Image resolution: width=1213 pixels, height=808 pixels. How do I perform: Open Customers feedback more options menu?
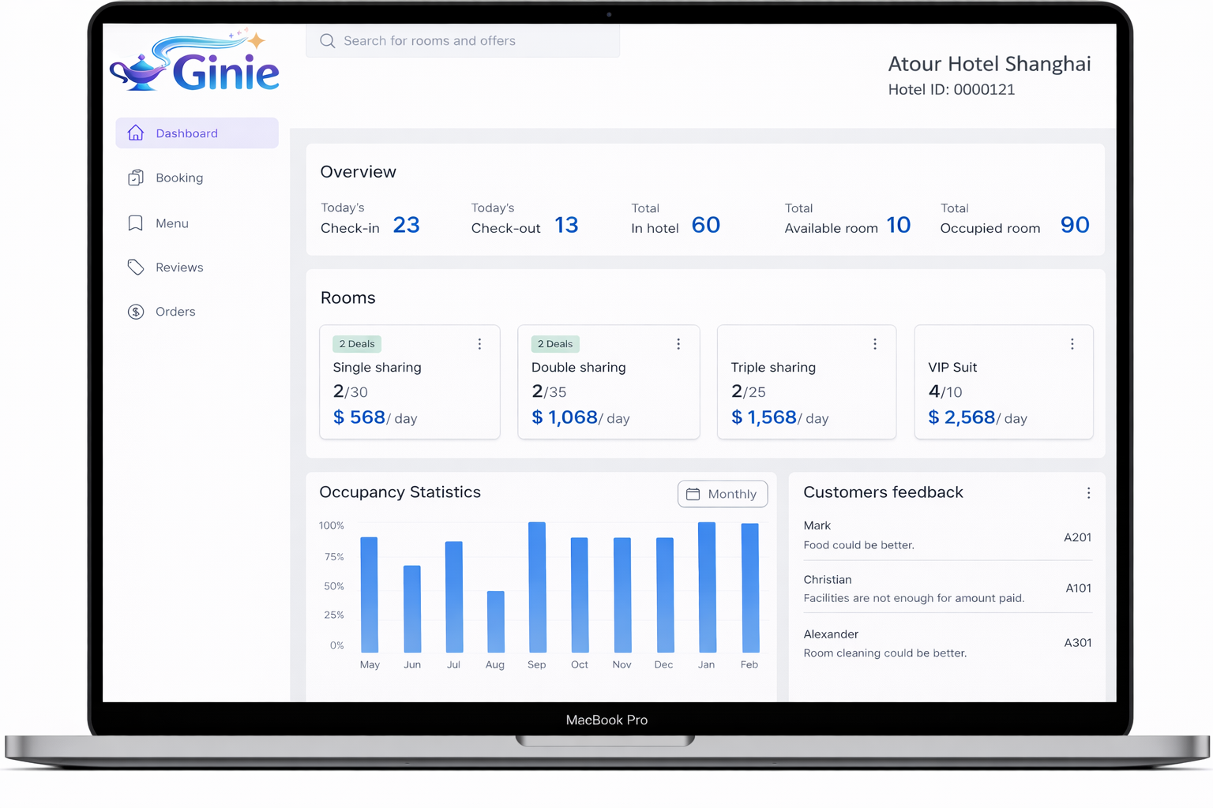1088,493
